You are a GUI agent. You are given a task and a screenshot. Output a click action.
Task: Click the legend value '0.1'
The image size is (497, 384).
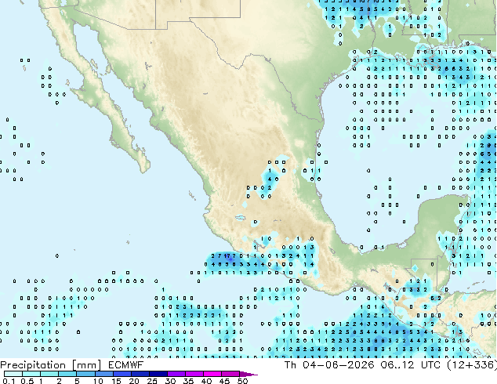(x=9, y=381)
